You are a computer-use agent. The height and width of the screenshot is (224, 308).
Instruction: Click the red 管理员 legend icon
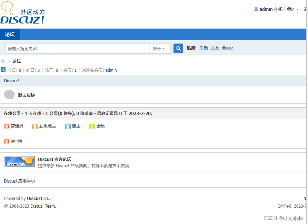tap(7, 126)
